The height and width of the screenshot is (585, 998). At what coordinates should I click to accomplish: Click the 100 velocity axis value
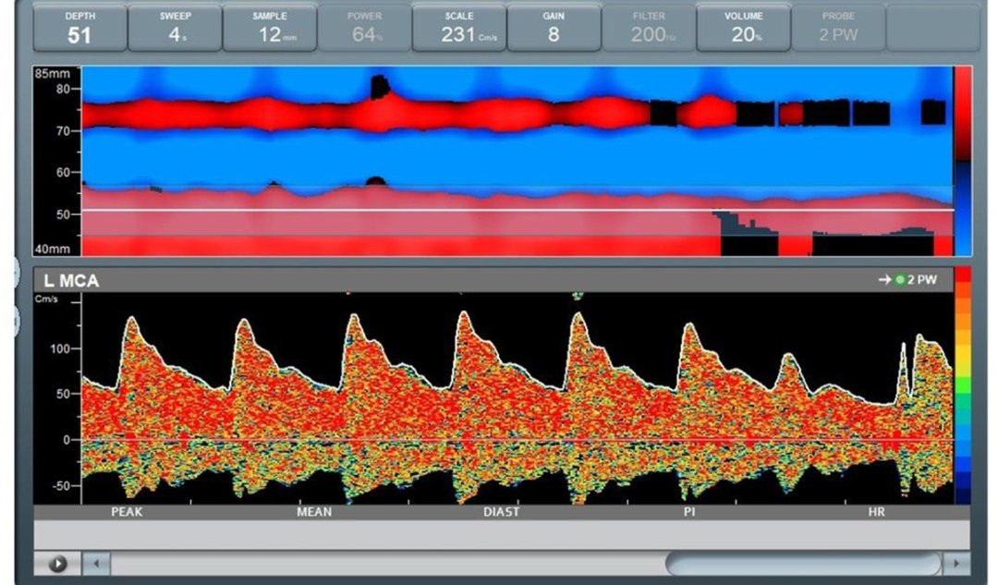[60, 348]
